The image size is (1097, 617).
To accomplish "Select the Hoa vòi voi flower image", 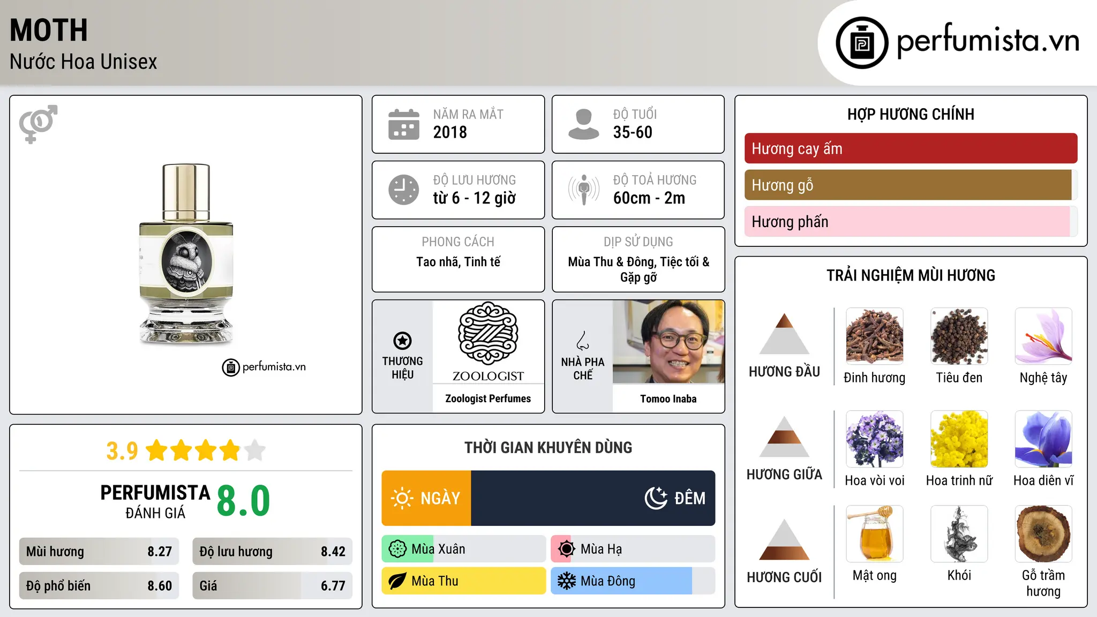I will point(875,439).
